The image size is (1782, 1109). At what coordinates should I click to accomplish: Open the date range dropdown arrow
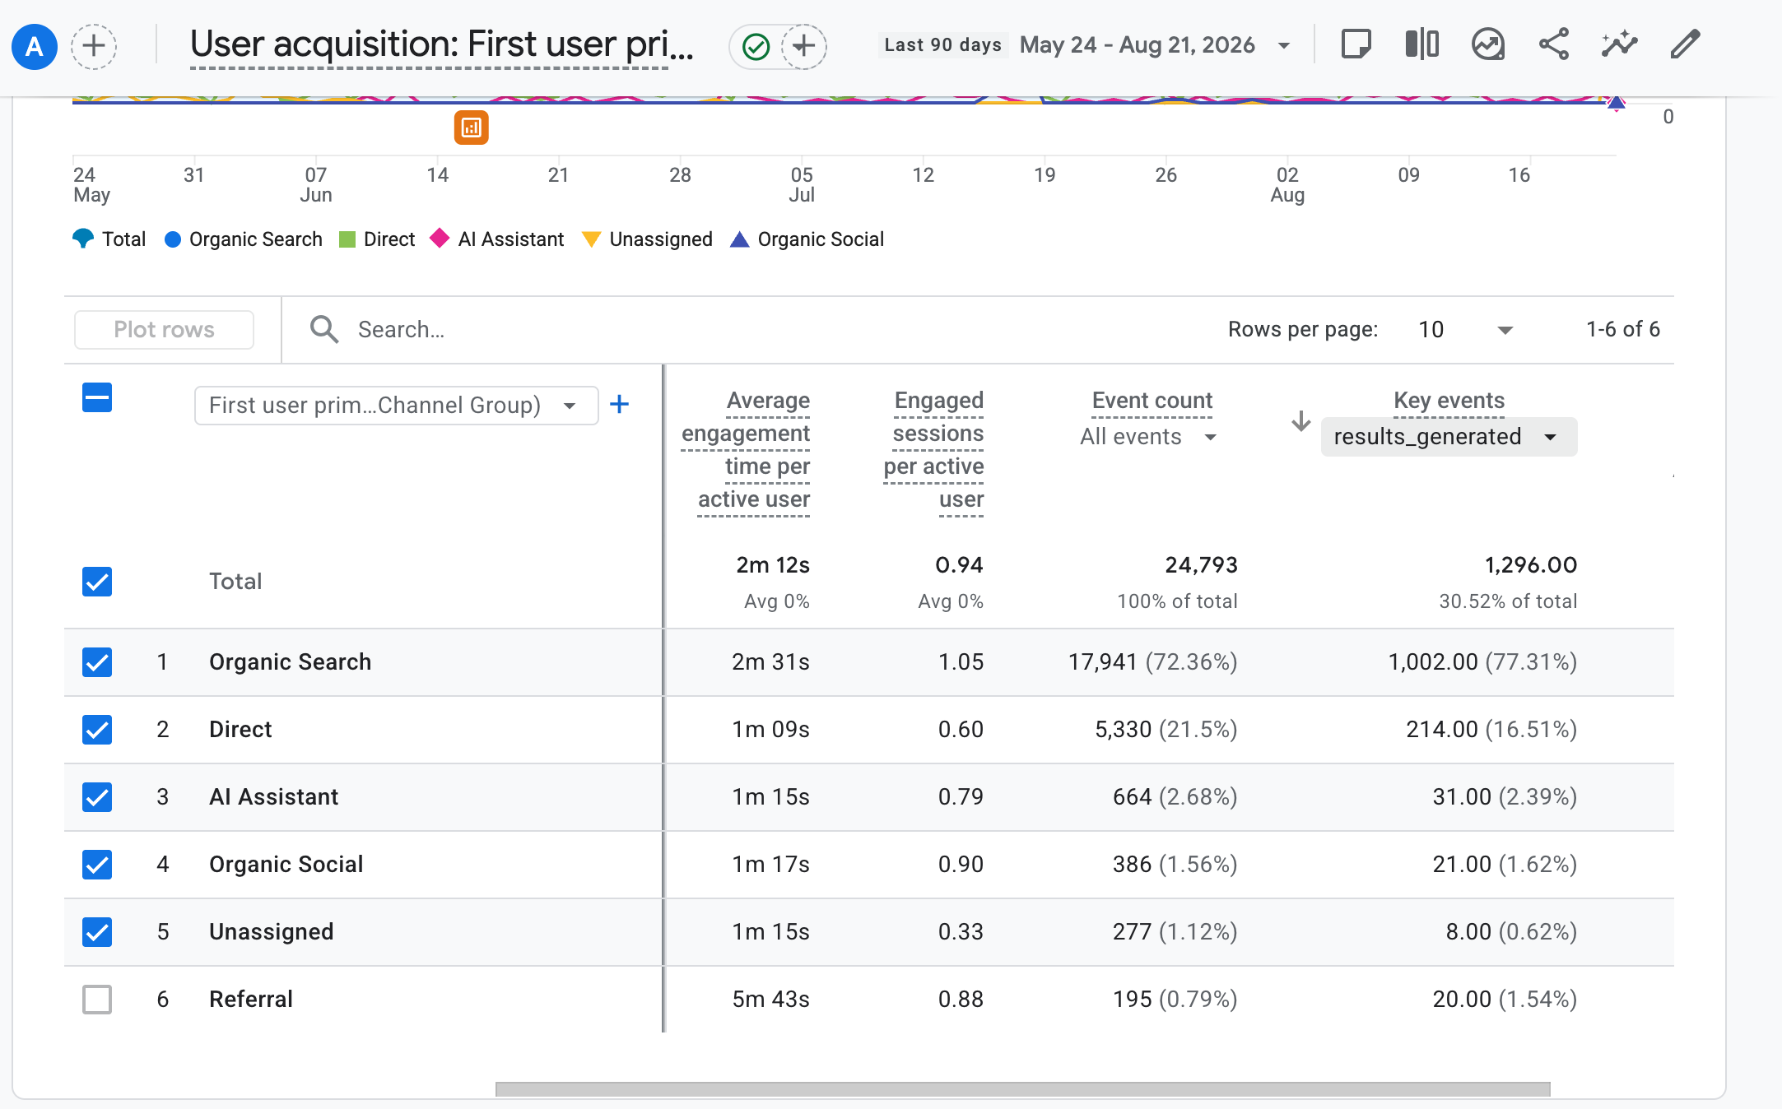[x=1284, y=46]
